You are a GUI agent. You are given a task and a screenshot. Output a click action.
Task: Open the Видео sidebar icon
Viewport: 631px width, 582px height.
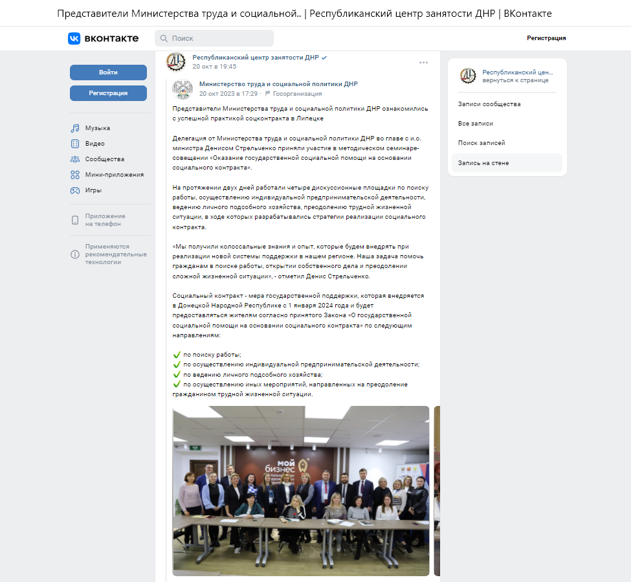click(x=75, y=144)
